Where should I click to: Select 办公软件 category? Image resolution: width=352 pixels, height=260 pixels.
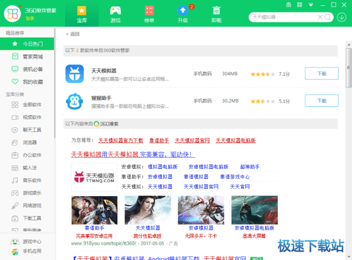tap(27, 155)
